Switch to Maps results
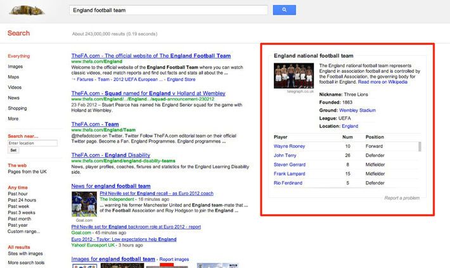 point(13,77)
